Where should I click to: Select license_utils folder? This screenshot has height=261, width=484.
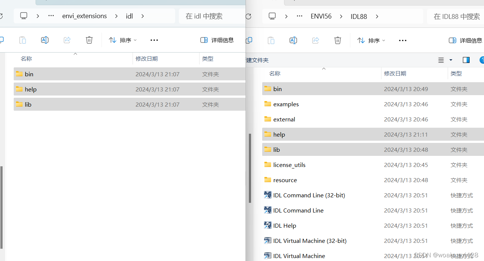(373, 165)
